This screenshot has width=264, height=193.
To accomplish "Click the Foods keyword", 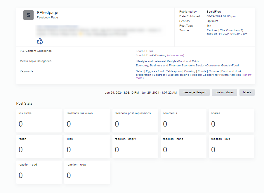I will pyautogui.click(x=202, y=71).
